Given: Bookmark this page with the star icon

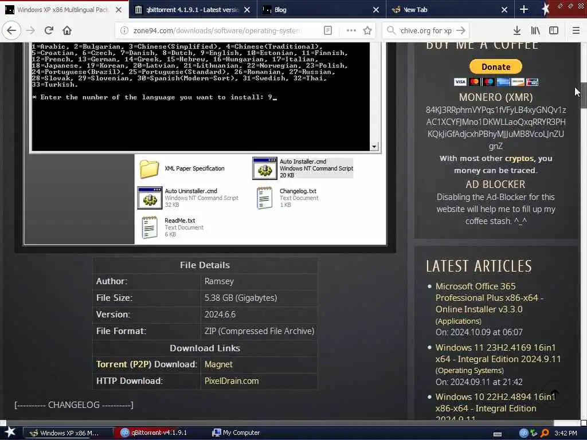Looking at the screenshot, I should tap(367, 30).
